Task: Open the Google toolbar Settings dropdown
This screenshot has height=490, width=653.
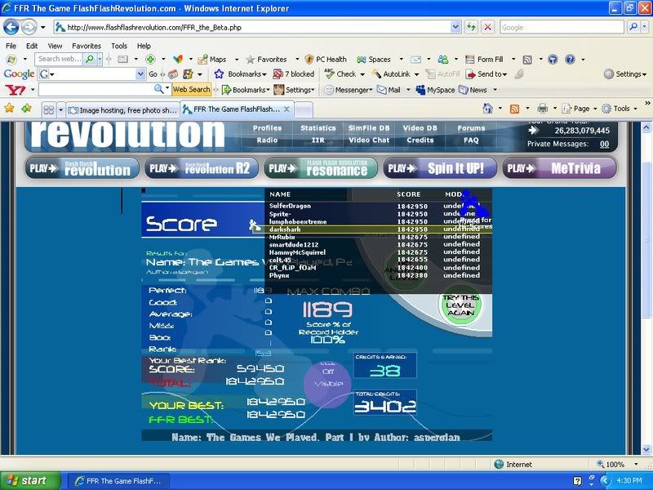Action: (628, 73)
